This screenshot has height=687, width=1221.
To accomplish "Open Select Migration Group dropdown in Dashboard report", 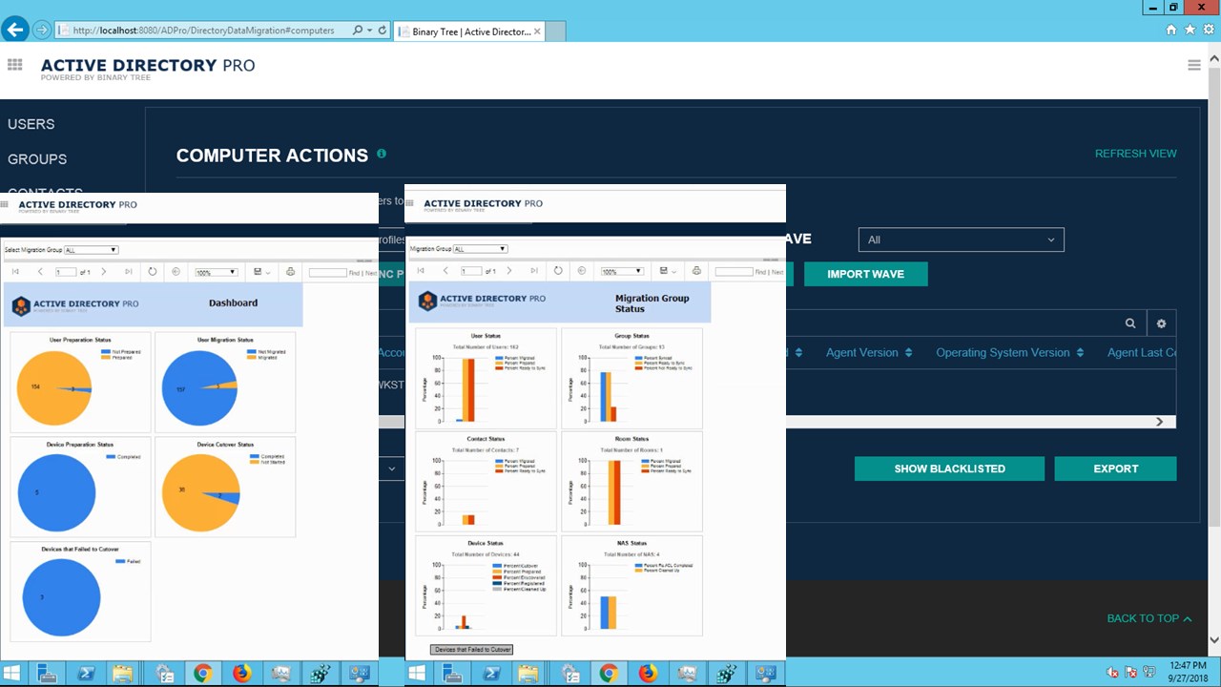I will coord(92,250).
